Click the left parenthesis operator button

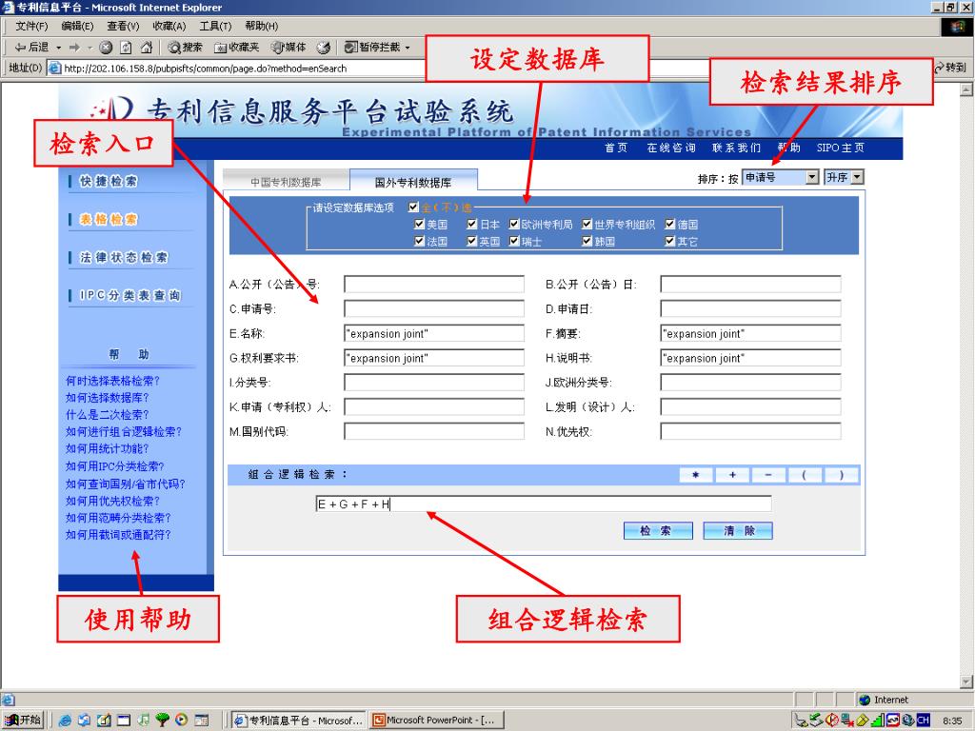805,475
